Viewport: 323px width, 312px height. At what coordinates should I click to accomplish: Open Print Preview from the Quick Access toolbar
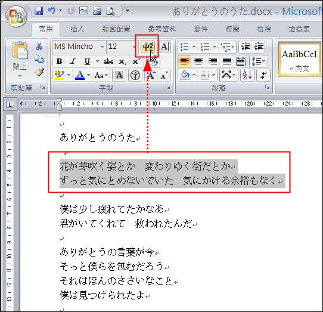pyautogui.click(x=110, y=11)
